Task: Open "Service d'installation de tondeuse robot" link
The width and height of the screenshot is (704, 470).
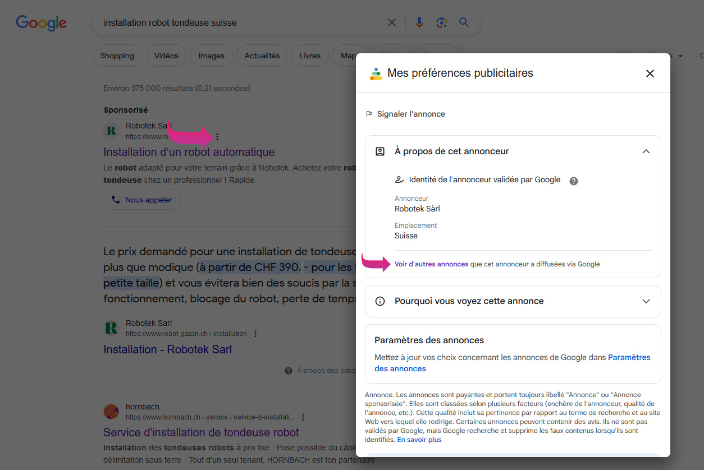Action: tap(201, 432)
